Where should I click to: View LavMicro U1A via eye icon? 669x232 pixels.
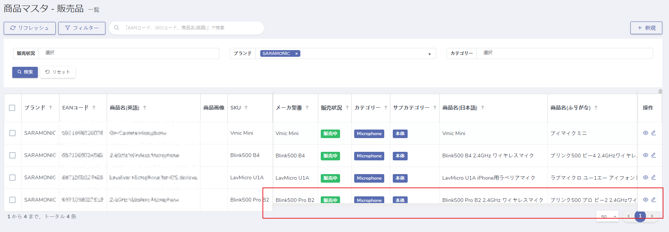point(646,177)
